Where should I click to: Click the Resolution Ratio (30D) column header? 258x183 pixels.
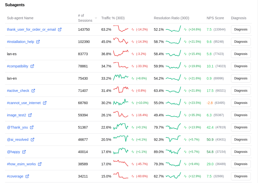[171, 18]
